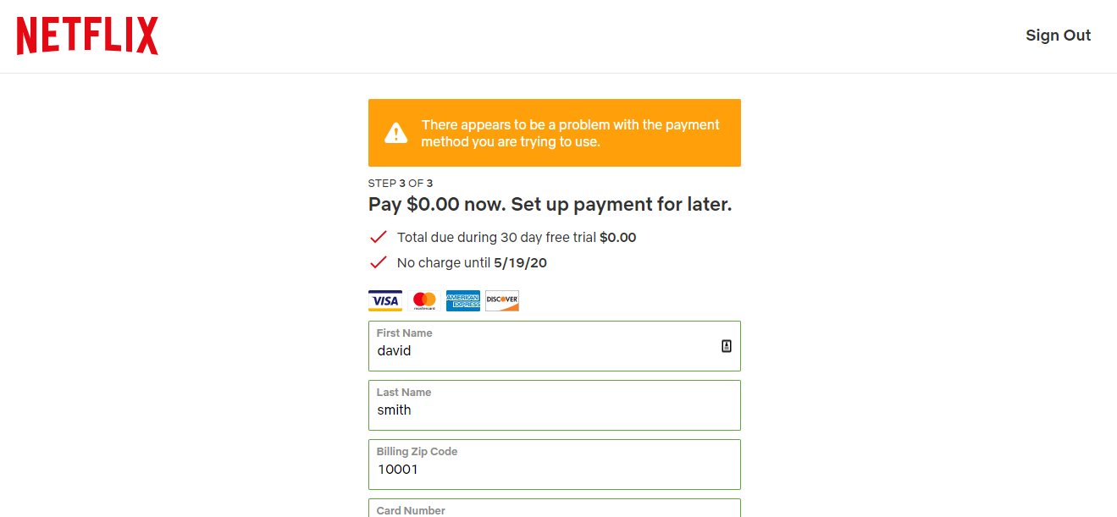The image size is (1117, 517).
Task: Click the Discover card icon
Action: [502, 300]
